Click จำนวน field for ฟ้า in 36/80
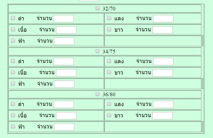The width and height of the screenshot is (213, 138). click(x=64, y=127)
